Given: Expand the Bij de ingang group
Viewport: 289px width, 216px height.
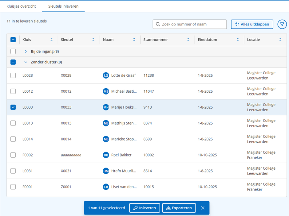Looking at the screenshot, I should pos(26,51).
